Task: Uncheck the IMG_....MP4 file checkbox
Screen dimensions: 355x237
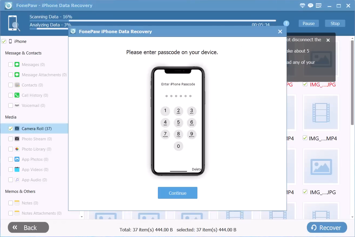Action: click(305, 138)
